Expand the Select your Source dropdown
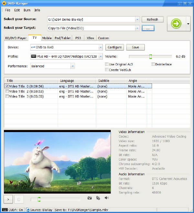Viewport: 194px width, 213px height. 137,19
